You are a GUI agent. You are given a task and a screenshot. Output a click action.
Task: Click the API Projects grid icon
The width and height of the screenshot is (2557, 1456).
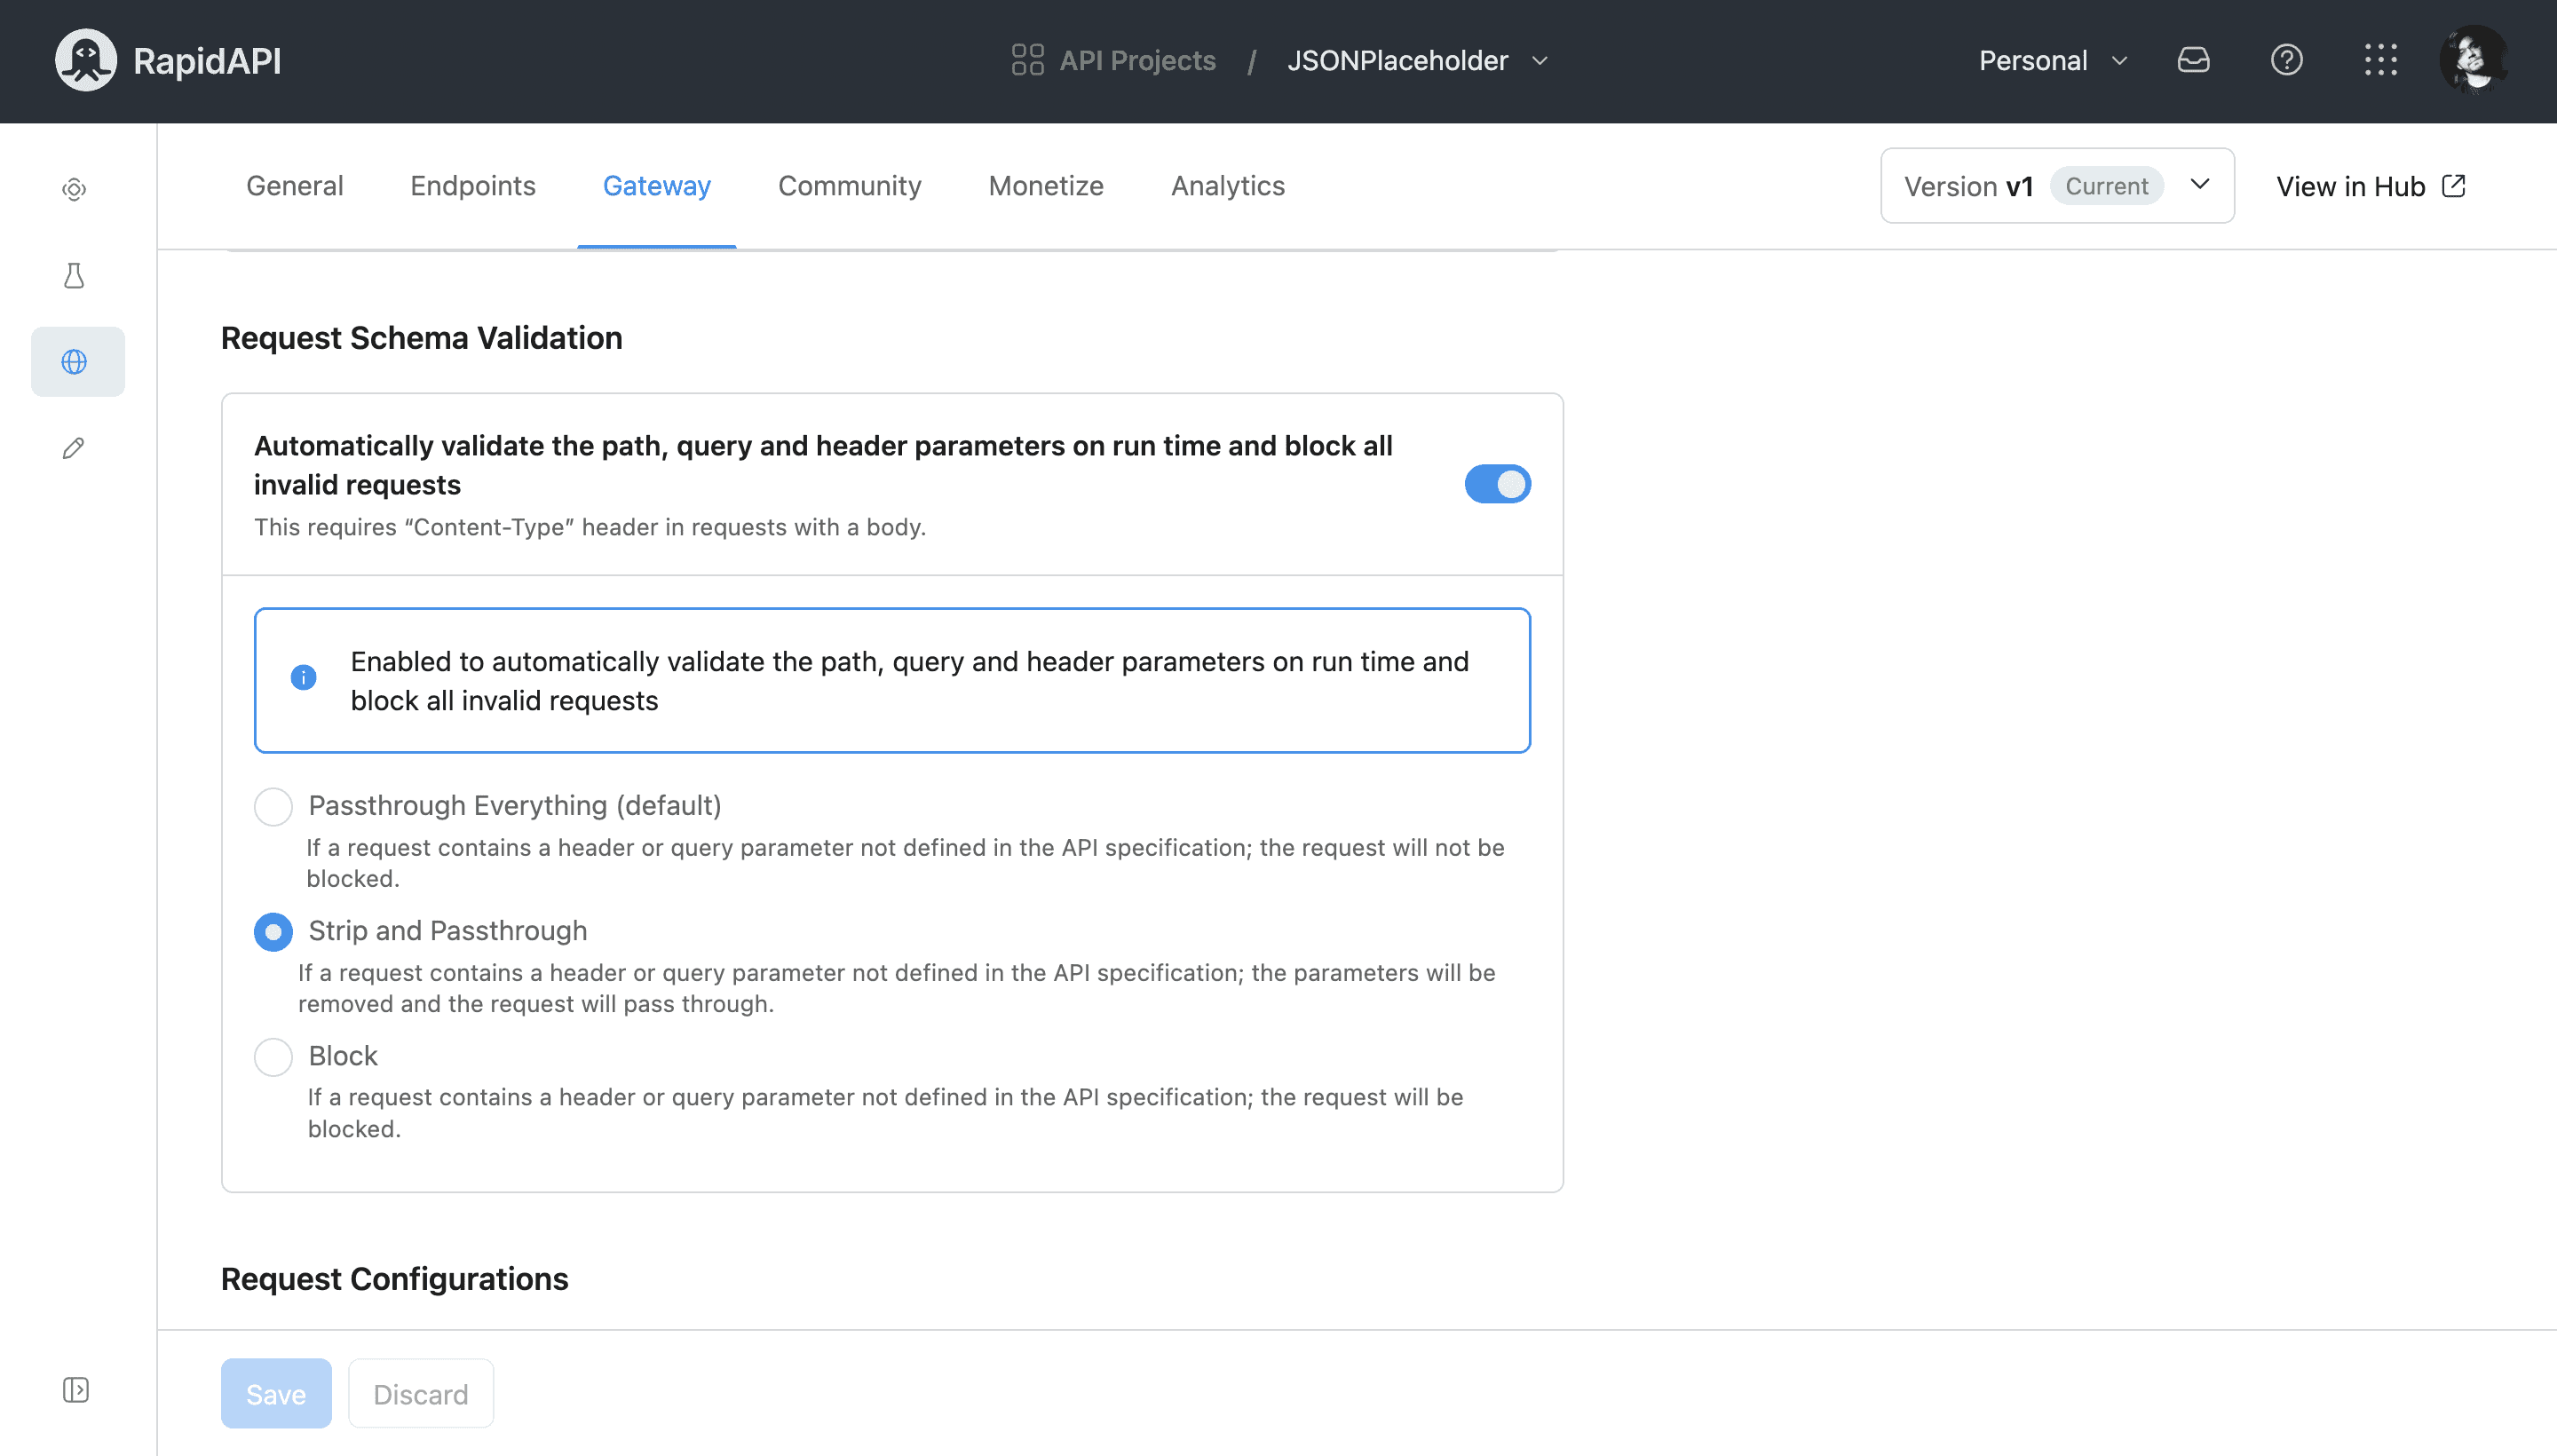[1024, 59]
